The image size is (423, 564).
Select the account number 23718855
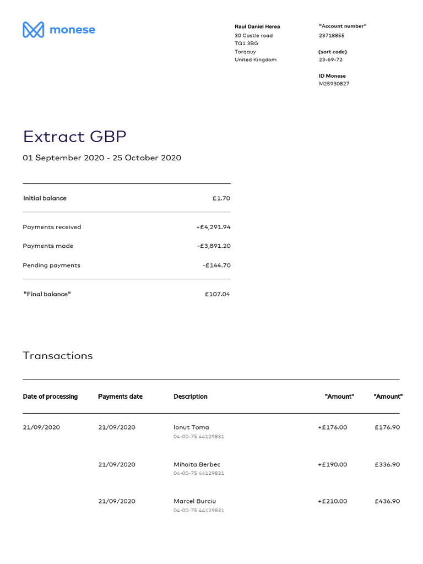[x=332, y=35]
